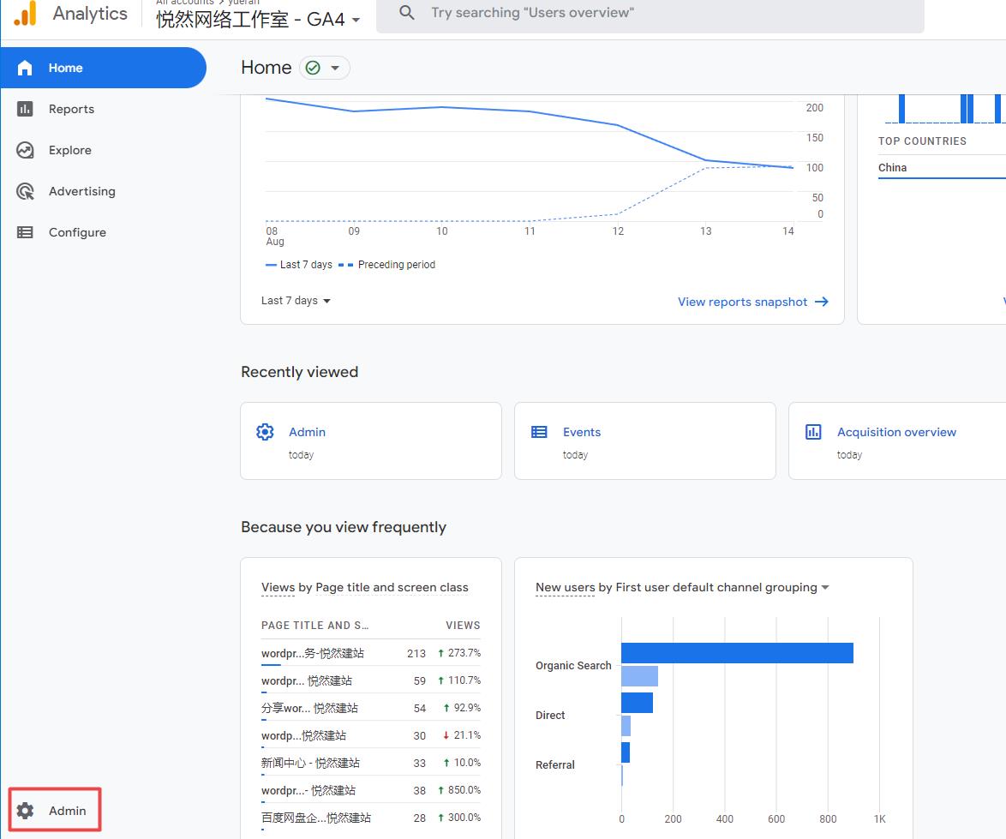The width and height of the screenshot is (1006, 839).
Task: Click the row with 38 views
Action: click(371, 790)
